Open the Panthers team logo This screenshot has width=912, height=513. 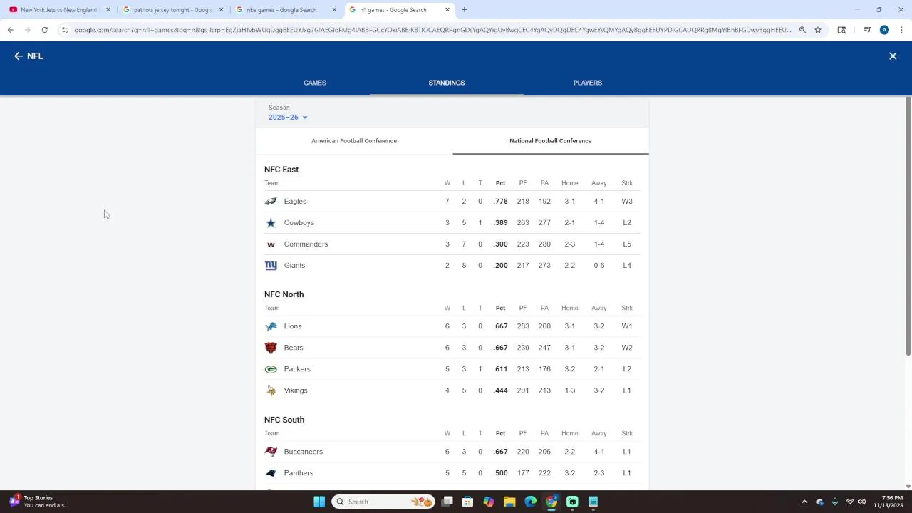point(271,473)
